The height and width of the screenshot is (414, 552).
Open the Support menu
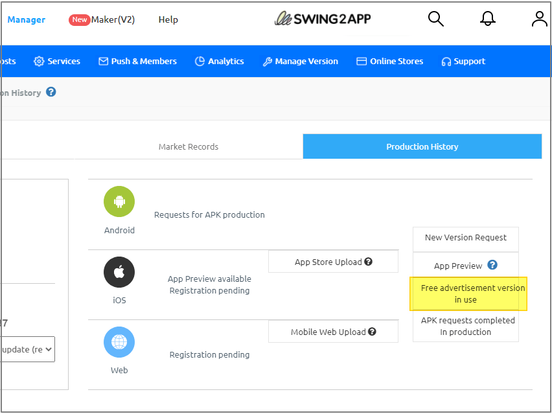click(x=463, y=61)
